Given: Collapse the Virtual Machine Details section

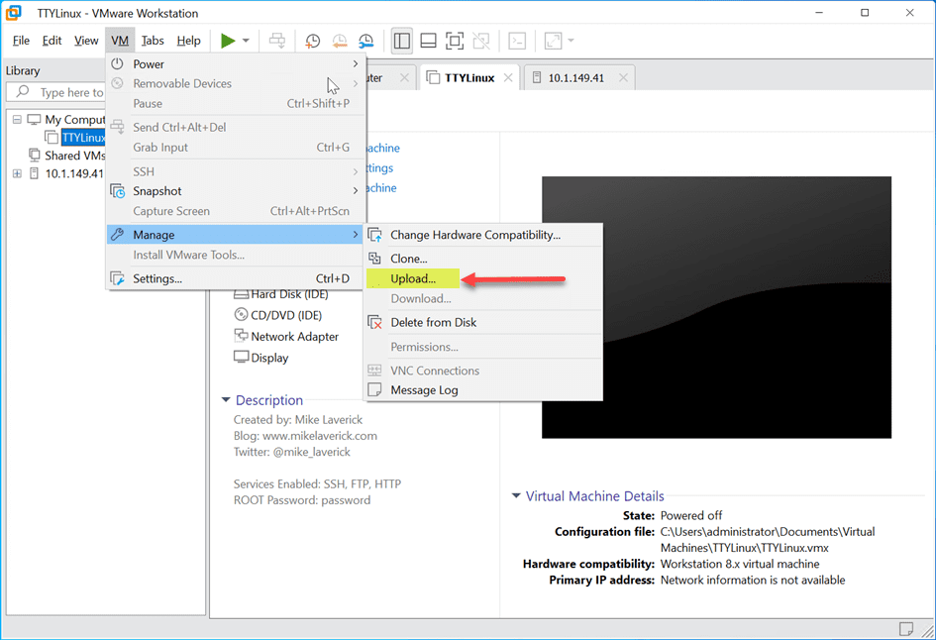Looking at the screenshot, I should click(x=516, y=496).
